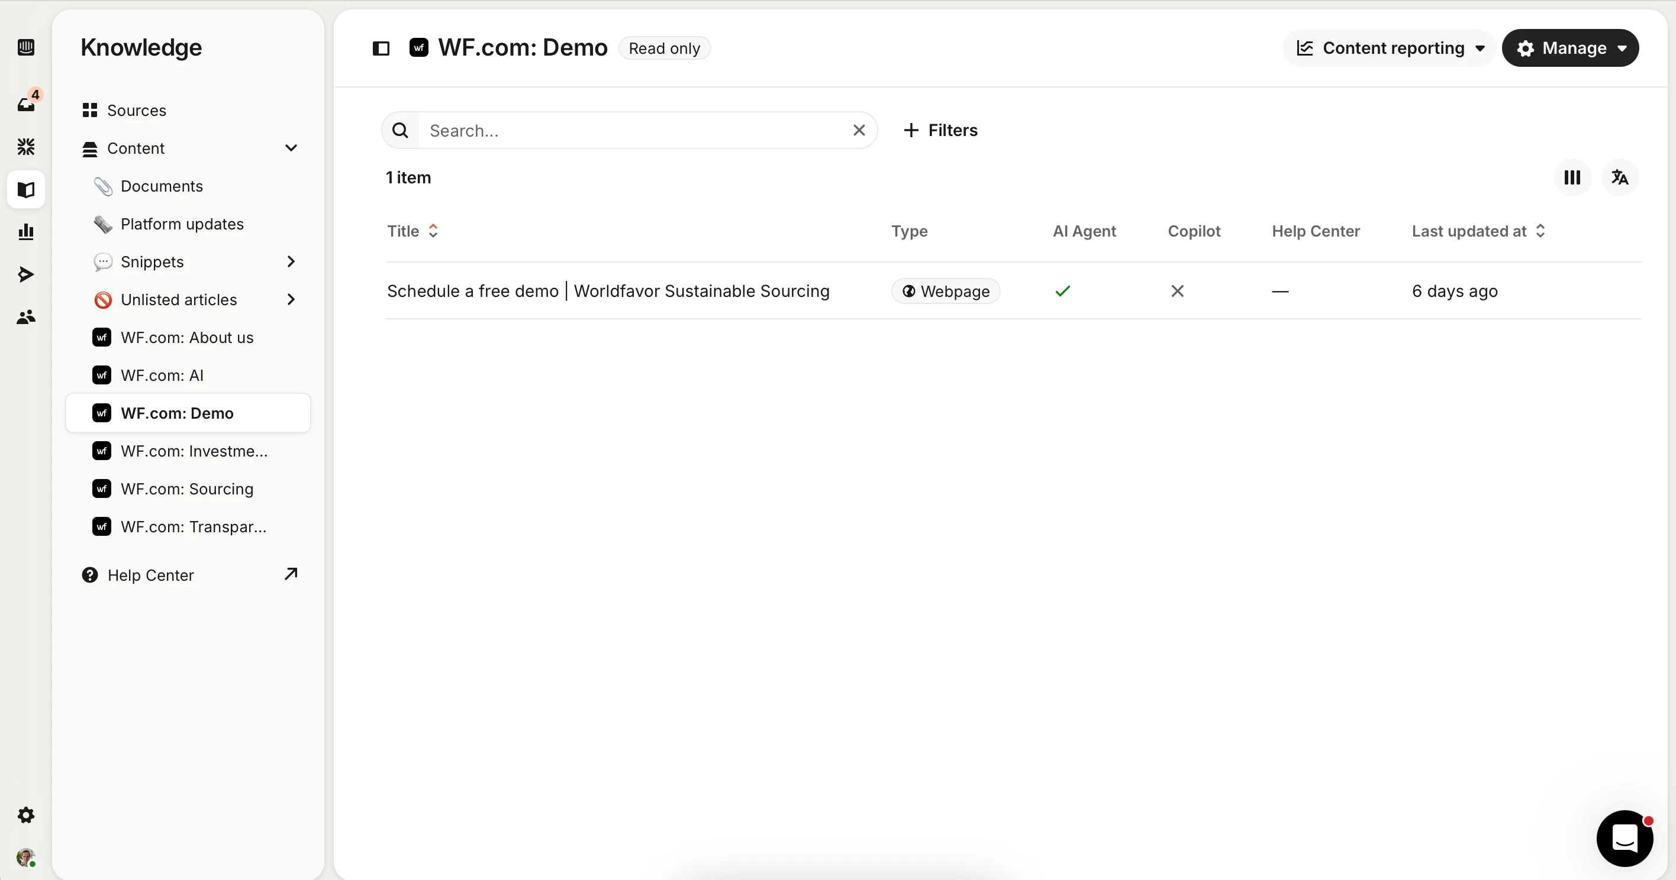Add Filters to the content list
This screenshot has width=1676, height=880.
point(940,130)
